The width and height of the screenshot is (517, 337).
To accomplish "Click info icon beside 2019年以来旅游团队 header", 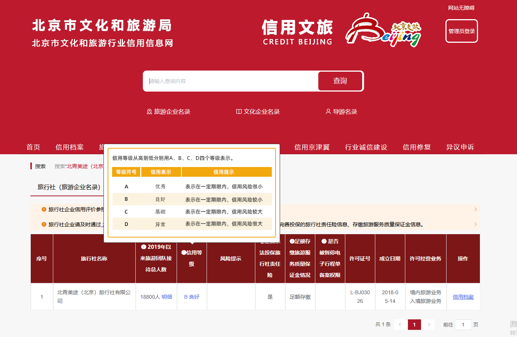I will tap(144, 247).
